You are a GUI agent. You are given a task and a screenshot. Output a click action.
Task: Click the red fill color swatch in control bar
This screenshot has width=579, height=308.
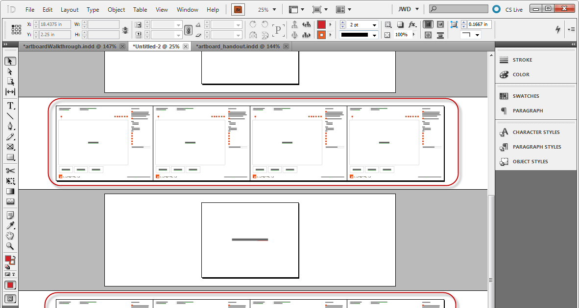coord(321,24)
